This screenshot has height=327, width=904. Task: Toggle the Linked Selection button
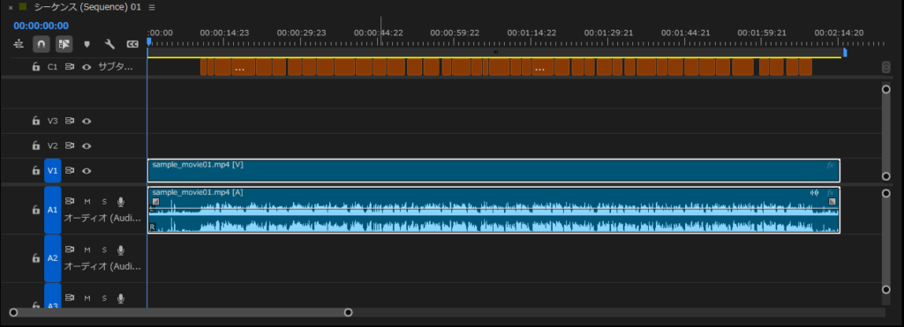[64, 44]
